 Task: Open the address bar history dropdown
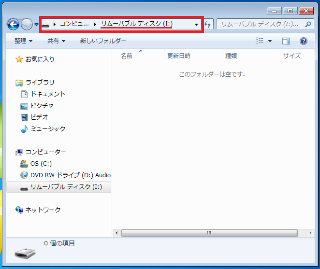196,25
